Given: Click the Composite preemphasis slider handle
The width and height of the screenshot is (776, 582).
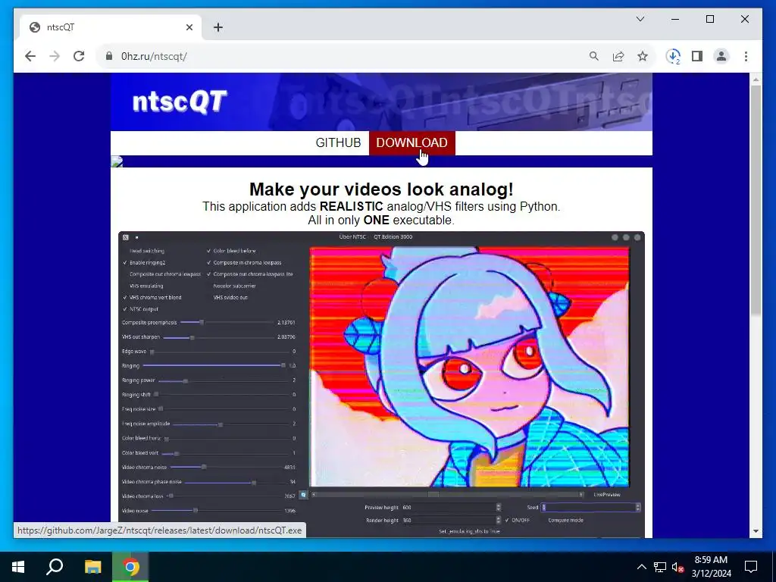Looking at the screenshot, I should click(x=202, y=322).
